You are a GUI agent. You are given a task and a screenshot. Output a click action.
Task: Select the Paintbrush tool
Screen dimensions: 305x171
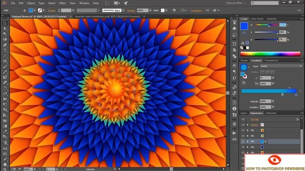[5, 66]
